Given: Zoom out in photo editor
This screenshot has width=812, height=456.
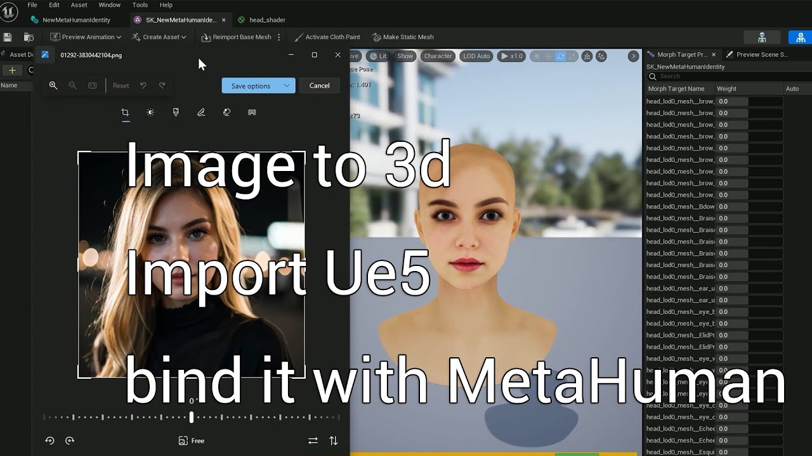Looking at the screenshot, I should click(72, 85).
